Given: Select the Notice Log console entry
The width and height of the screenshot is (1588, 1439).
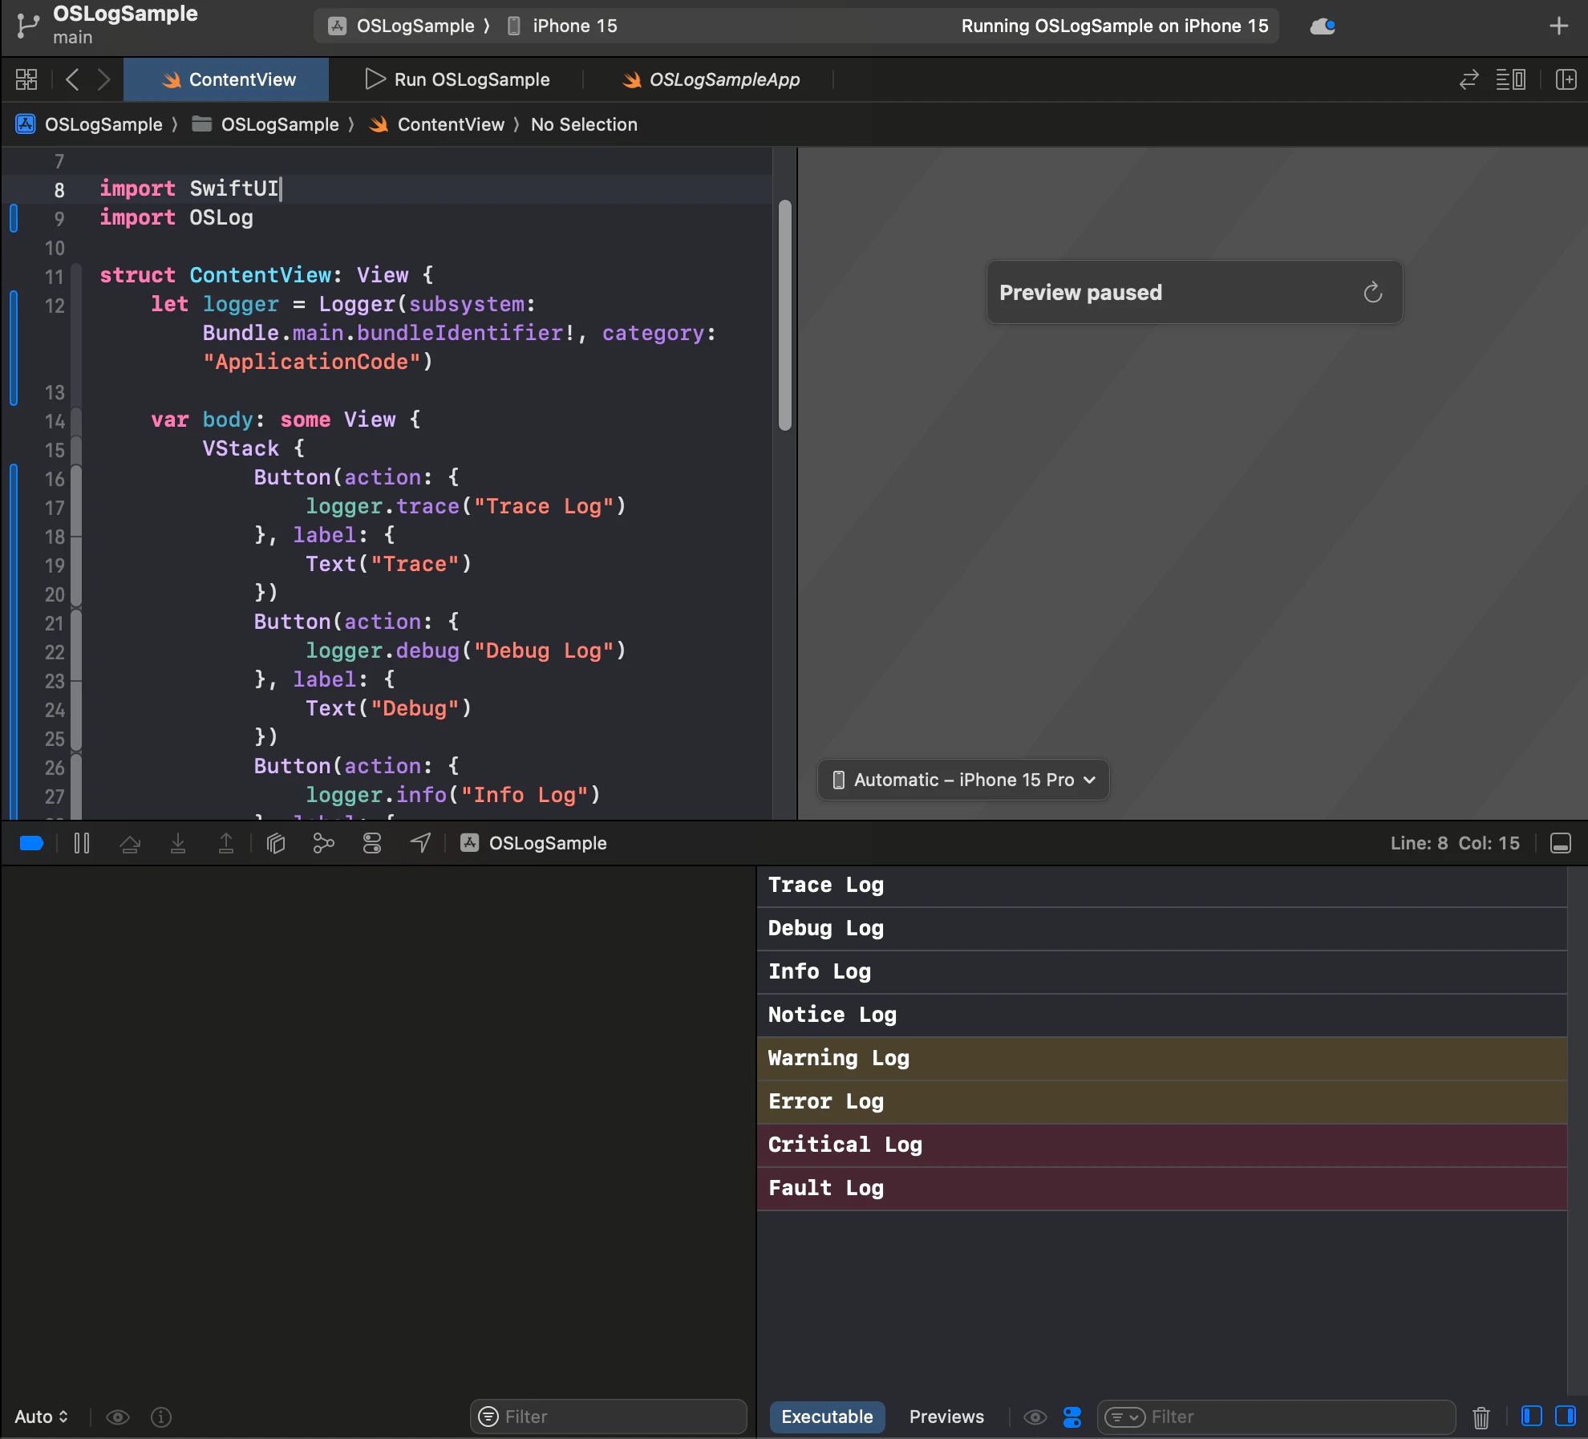Looking at the screenshot, I should point(1162,1015).
